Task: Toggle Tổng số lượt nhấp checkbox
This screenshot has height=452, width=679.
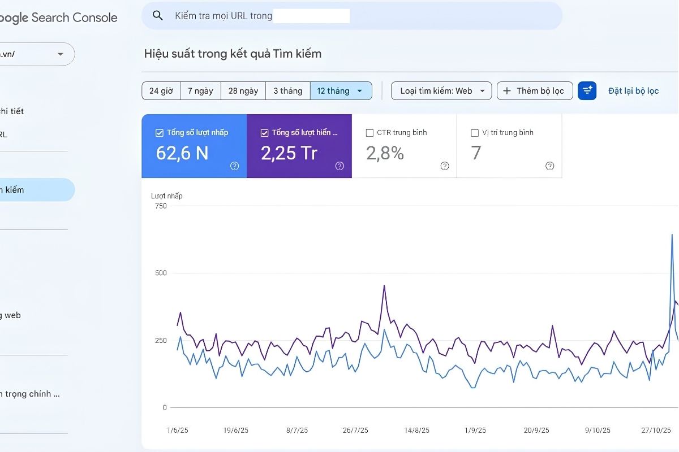Action: (x=160, y=133)
